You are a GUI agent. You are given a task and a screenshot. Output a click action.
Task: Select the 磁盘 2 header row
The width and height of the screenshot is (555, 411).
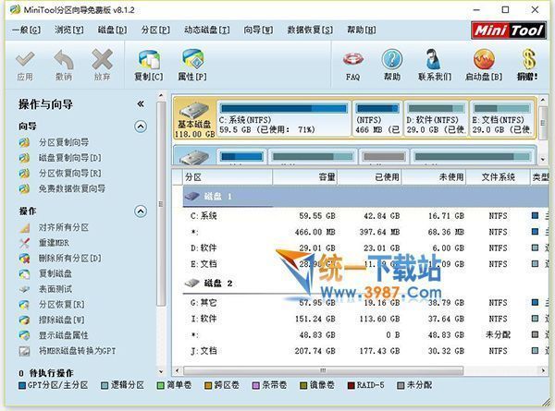point(365,283)
